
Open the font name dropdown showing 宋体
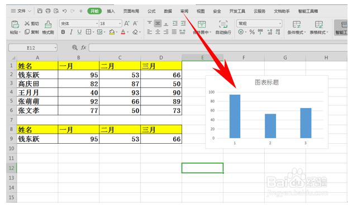point(97,23)
